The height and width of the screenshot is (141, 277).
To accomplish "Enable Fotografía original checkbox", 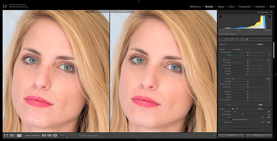I will [220, 34].
